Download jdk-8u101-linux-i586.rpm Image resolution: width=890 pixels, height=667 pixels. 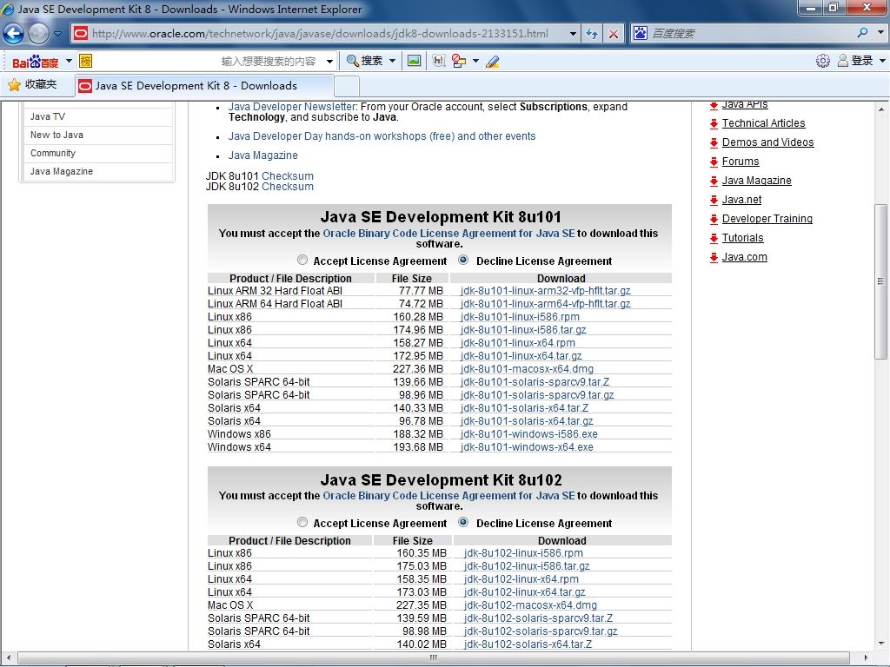520,316
